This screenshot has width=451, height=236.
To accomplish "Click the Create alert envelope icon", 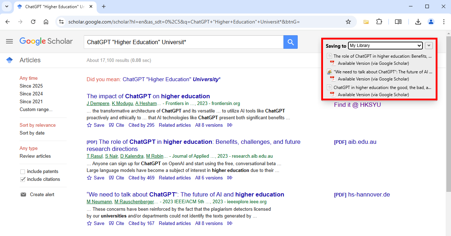I will click(24, 195).
